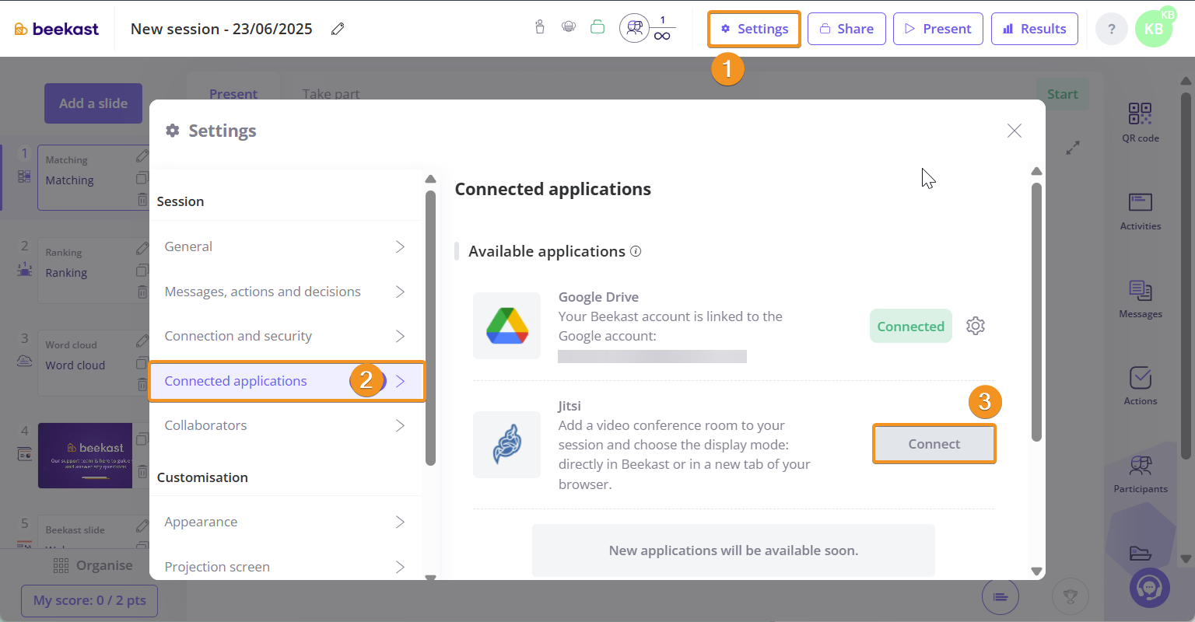This screenshot has width=1195, height=622.
Task: Click the Share button
Action: [846, 29]
